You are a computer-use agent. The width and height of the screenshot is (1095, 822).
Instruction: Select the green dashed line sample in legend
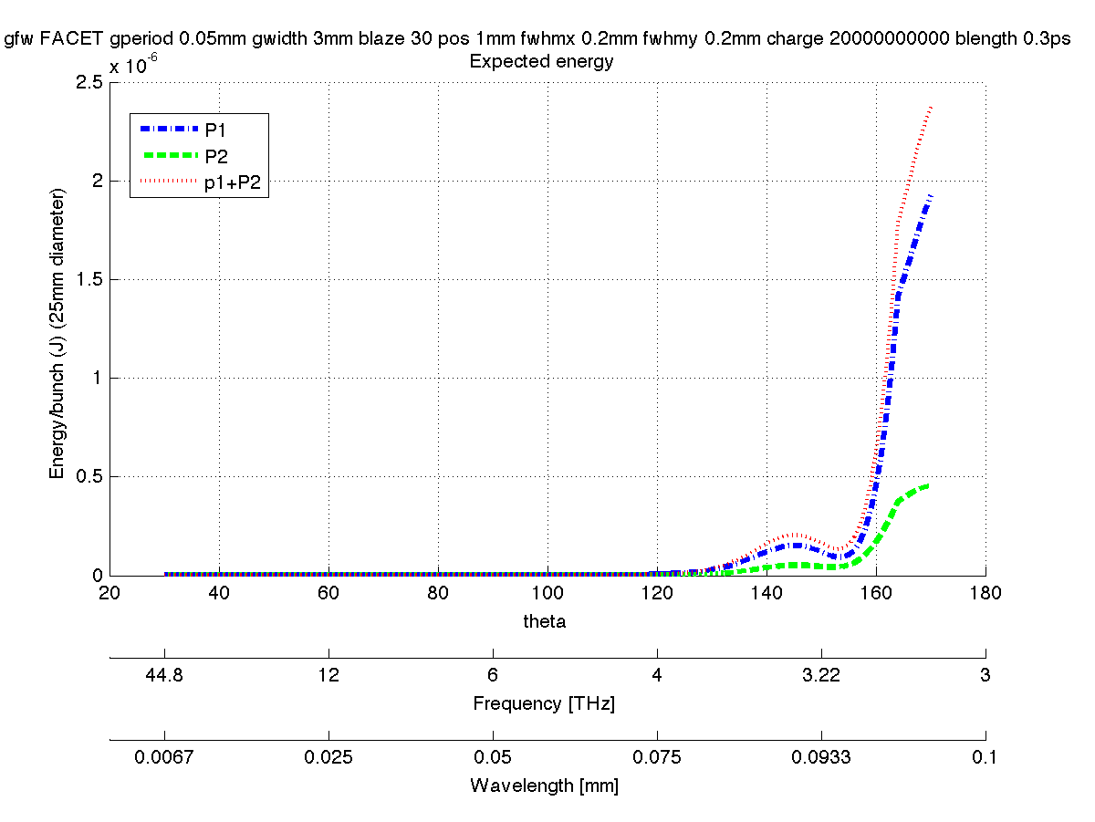pos(169,156)
